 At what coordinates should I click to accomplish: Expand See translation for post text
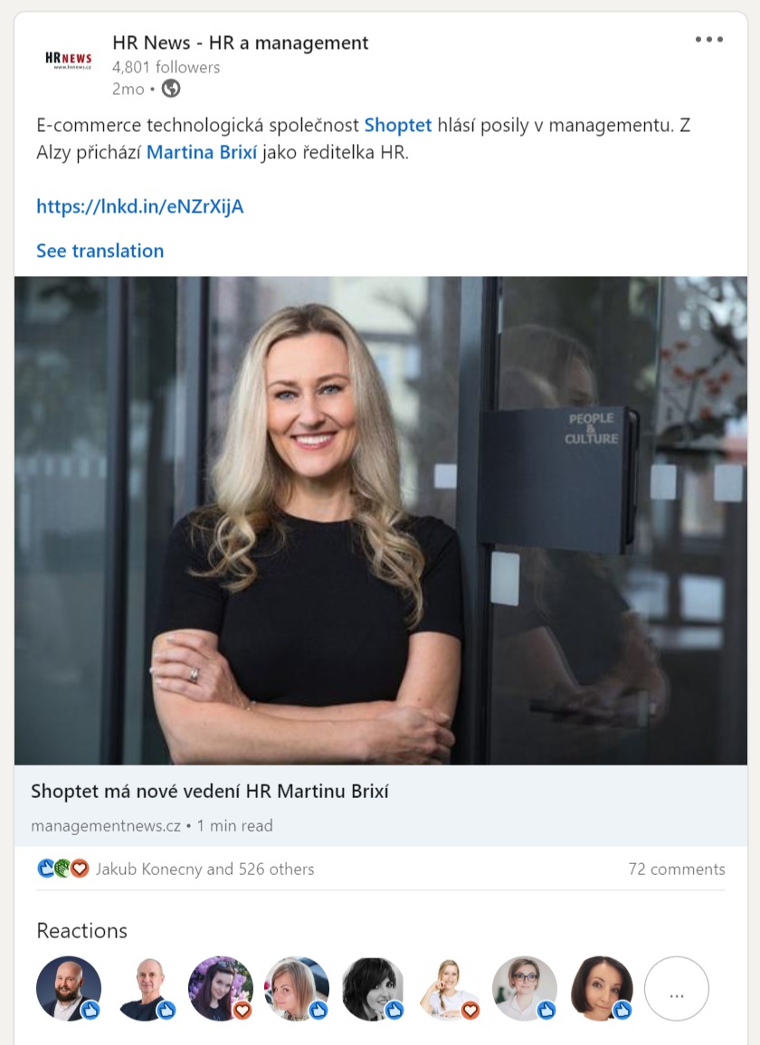[100, 251]
